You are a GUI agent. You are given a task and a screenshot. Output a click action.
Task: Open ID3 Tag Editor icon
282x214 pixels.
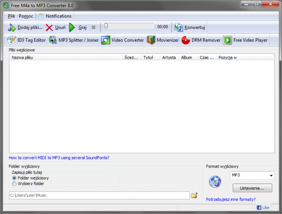coord(12,40)
